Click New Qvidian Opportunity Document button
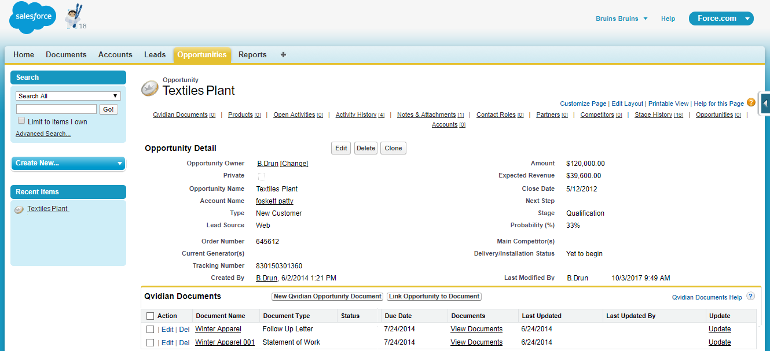 click(x=328, y=297)
